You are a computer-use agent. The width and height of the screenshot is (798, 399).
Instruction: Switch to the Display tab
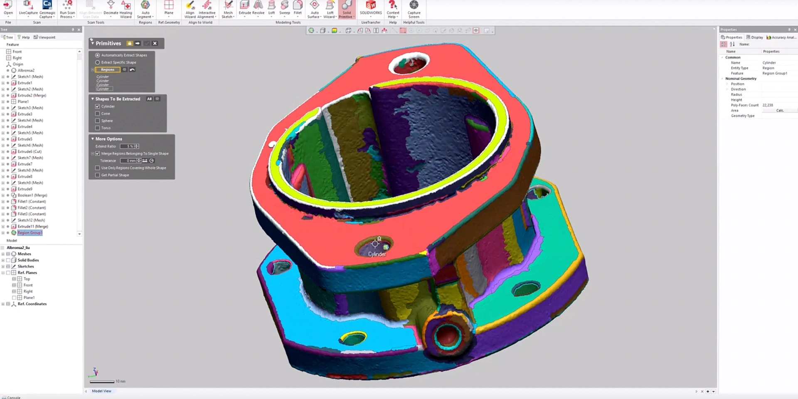pyautogui.click(x=755, y=37)
